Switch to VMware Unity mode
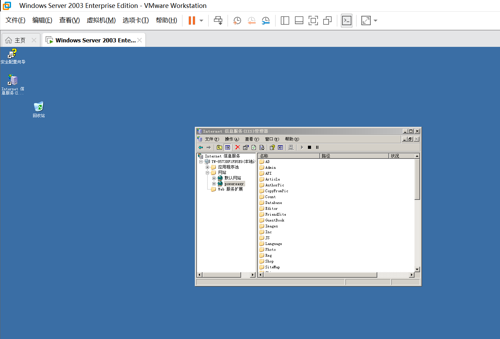 click(327, 21)
